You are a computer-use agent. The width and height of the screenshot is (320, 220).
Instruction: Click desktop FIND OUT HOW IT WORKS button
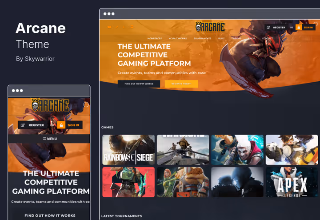[139, 84]
